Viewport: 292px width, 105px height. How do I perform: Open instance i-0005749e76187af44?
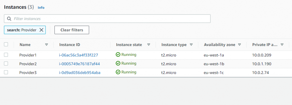(x=80, y=64)
